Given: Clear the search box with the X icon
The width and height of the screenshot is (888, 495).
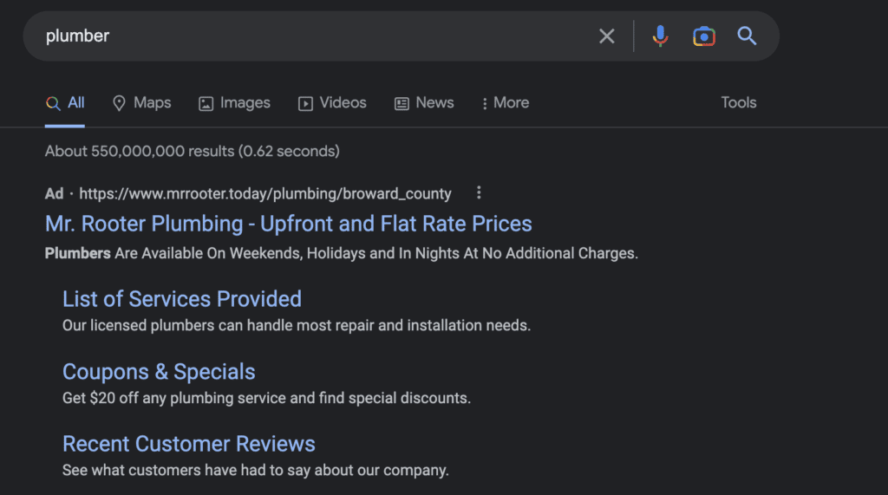Looking at the screenshot, I should [x=606, y=36].
